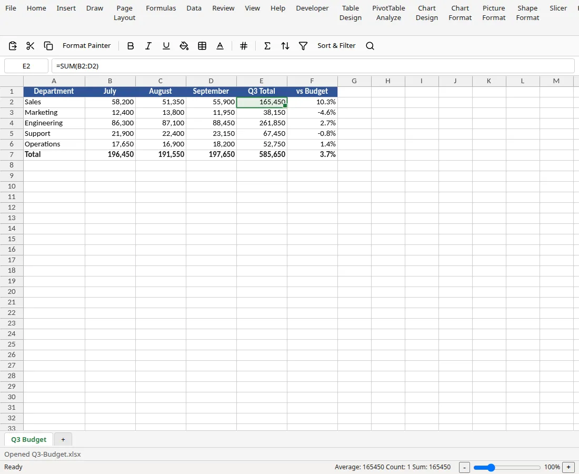The width and height of the screenshot is (579, 474).
Task: Click the font color icon
Action: [220, 46]
